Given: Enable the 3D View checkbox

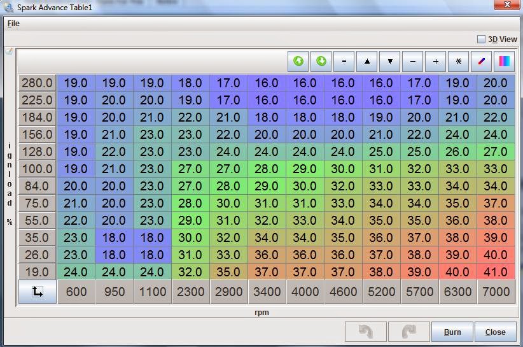Looking at the screenshot, I should tap(482, 39).
